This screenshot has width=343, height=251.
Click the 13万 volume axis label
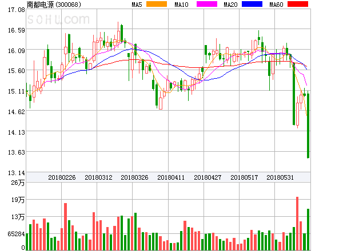[18, 217]
